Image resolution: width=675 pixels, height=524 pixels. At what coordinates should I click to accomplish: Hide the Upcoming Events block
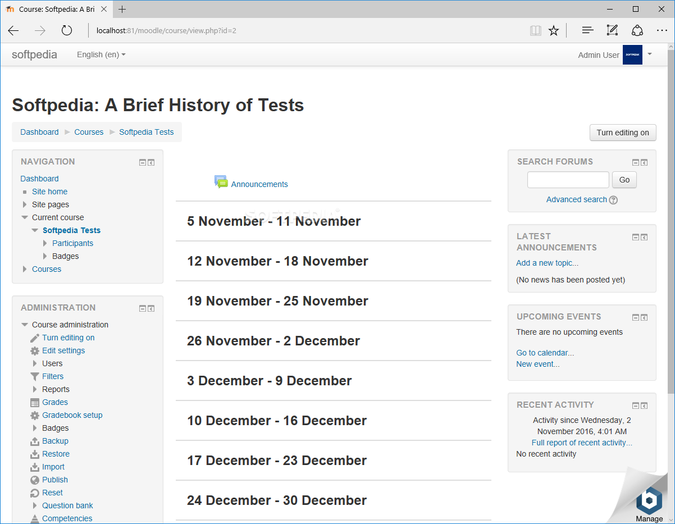click(636, 317)
